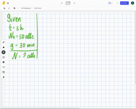Go to the previous frame
Image resolution: width=136 pixels, height=109 pixels.
pos(61,3)
